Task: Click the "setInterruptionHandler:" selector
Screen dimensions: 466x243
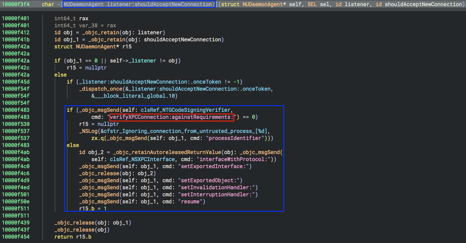Action: [x=218, y=195]
